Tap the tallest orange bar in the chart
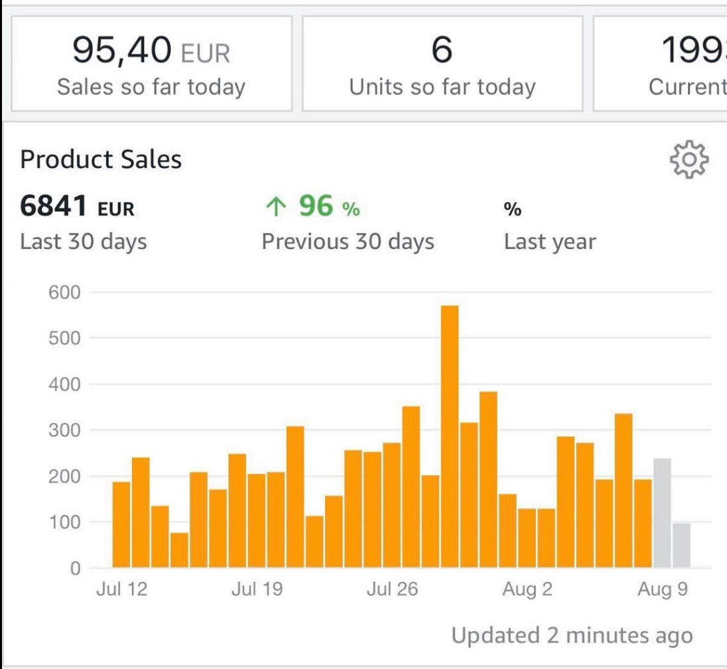This screenshot has width=727, height=669. pos(450,438)
